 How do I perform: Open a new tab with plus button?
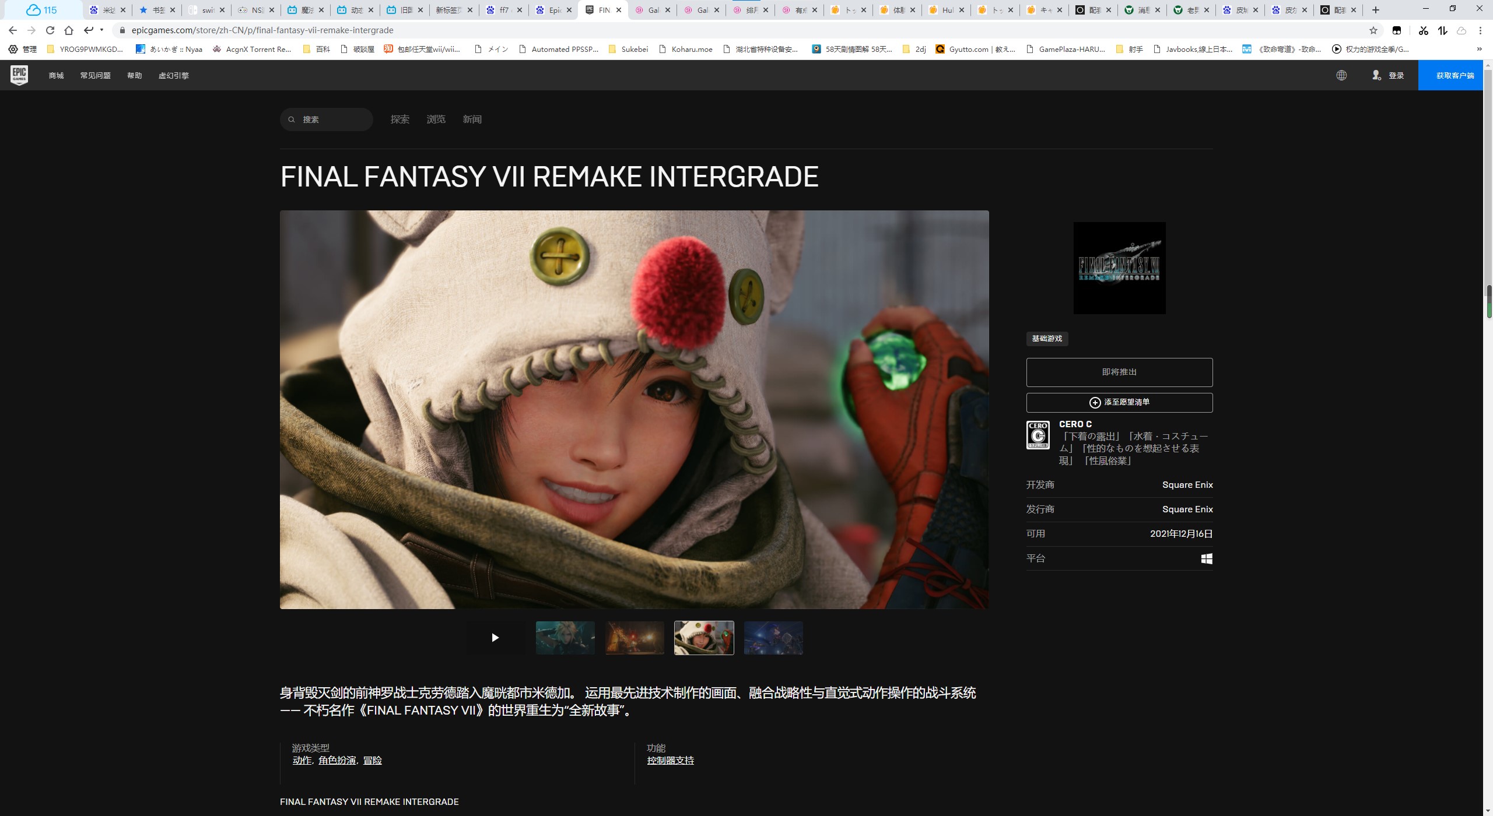(1376, 10)
